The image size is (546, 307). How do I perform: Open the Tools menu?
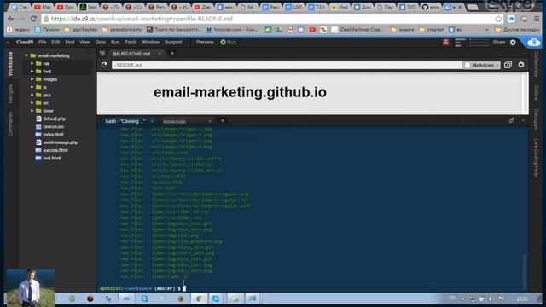click(x=131, y=42)
